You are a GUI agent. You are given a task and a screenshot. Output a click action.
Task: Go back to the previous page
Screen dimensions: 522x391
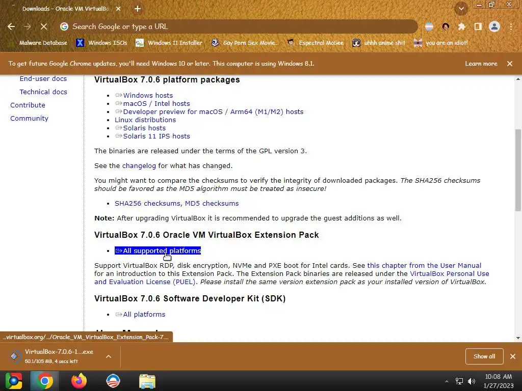pos(11,26)
